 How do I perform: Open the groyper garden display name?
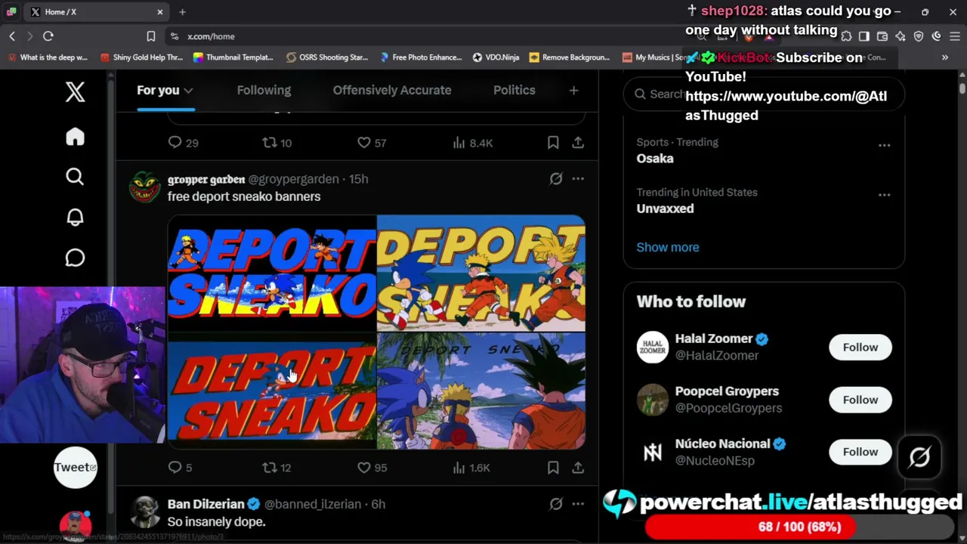tap(206, 179)
